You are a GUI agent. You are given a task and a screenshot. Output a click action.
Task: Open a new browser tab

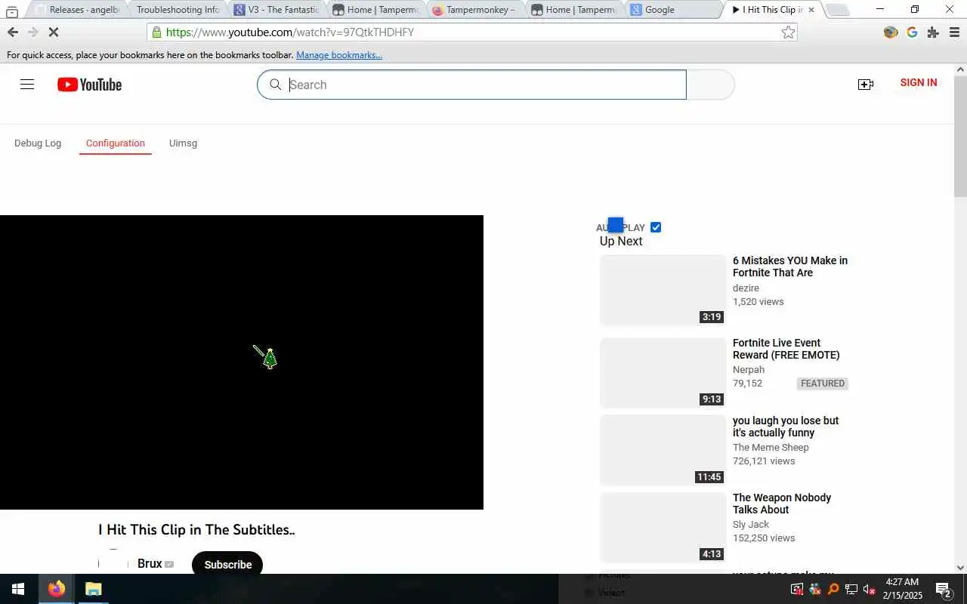[x=837, y=10]
